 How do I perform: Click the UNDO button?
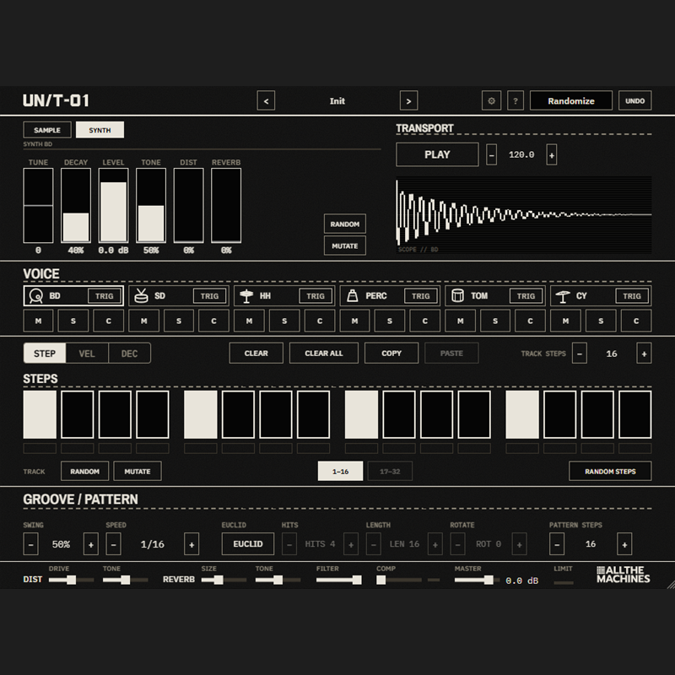635,100
